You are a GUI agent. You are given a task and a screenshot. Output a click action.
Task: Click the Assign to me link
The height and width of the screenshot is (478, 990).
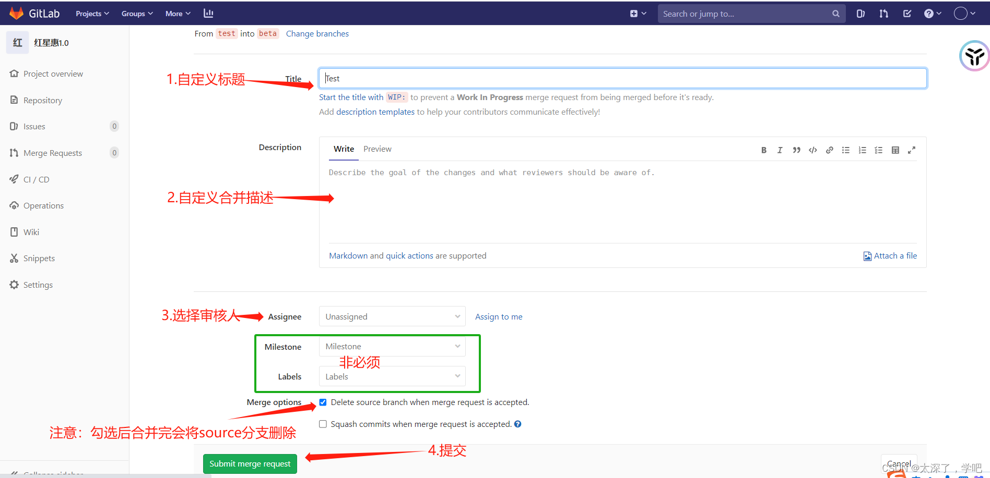[x=498, y=316]
